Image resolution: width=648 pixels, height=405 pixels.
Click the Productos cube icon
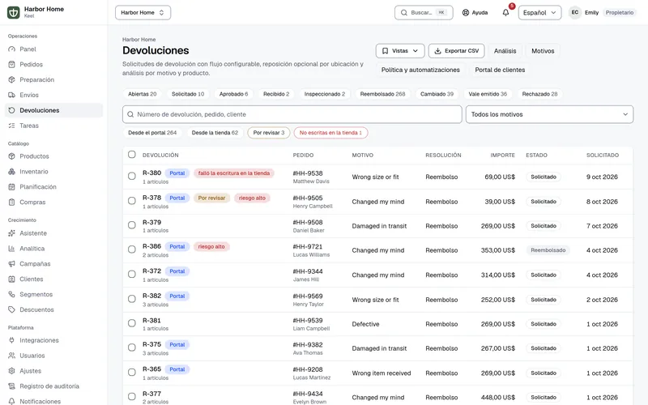point(11,156)
